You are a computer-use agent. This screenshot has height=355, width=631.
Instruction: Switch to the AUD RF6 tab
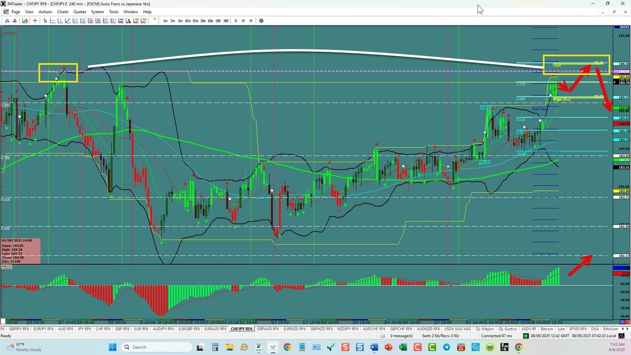[66, 329]
